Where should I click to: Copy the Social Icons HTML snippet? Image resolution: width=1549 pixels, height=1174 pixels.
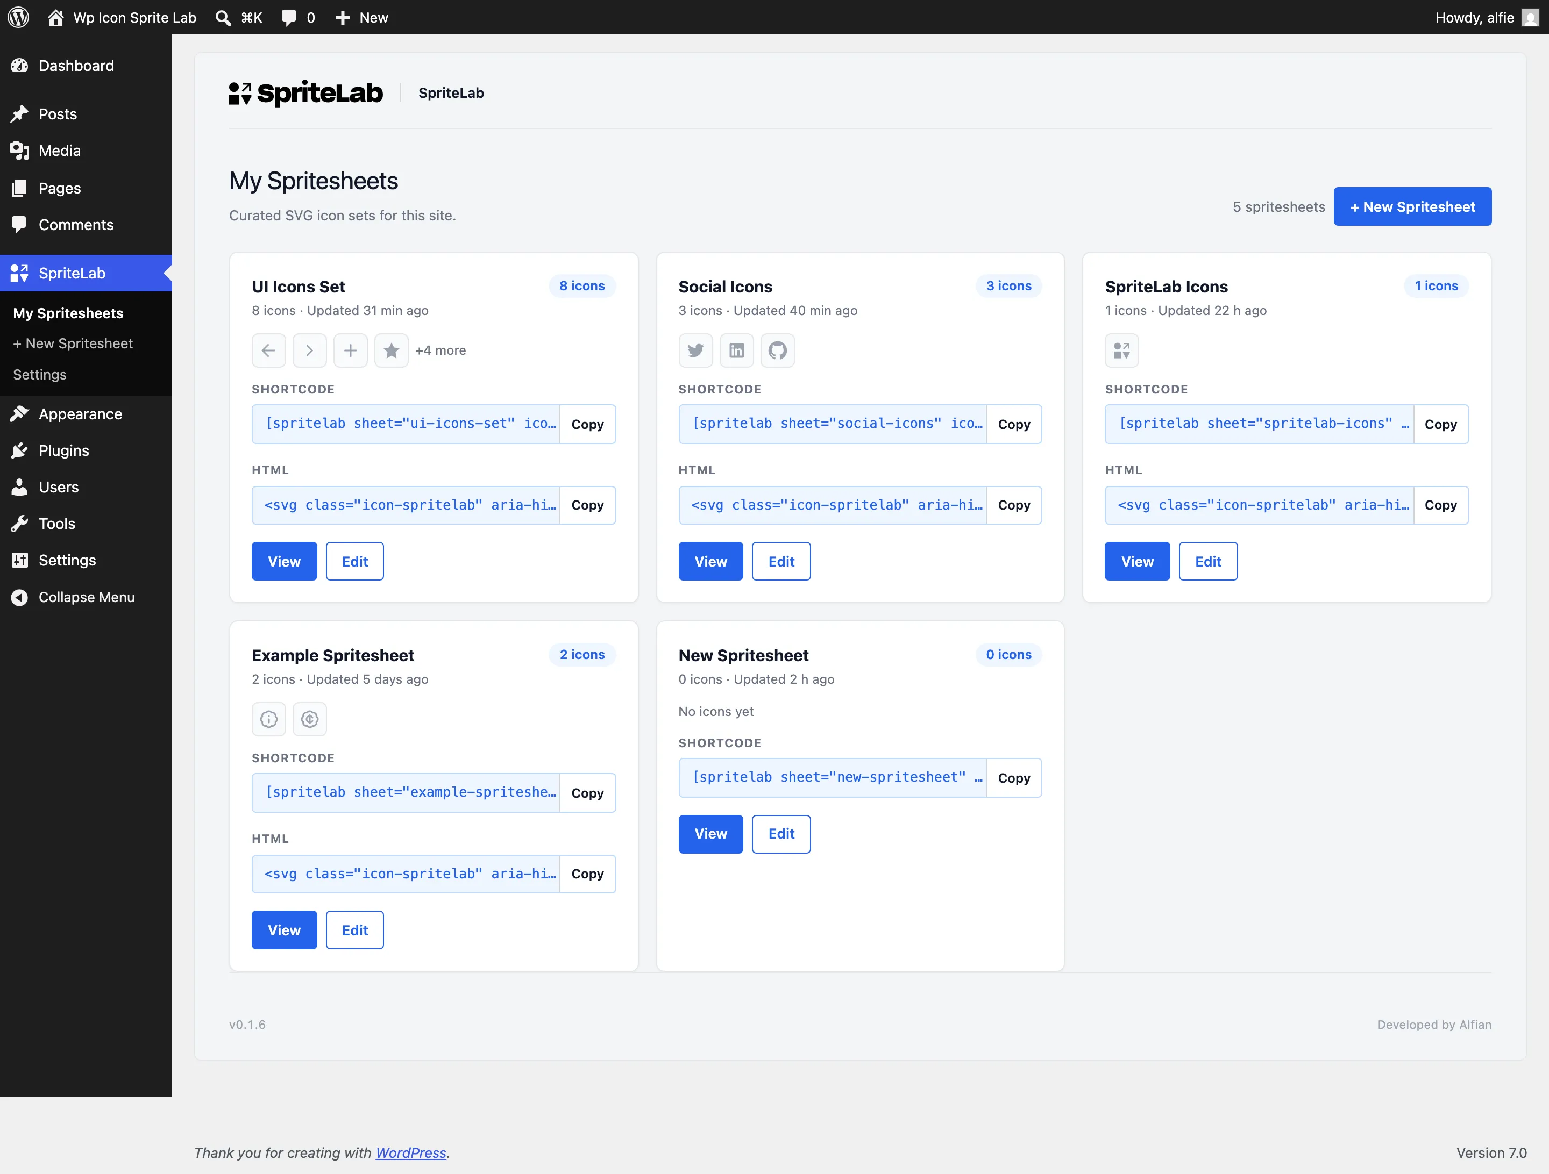[x=1014, y=505]
